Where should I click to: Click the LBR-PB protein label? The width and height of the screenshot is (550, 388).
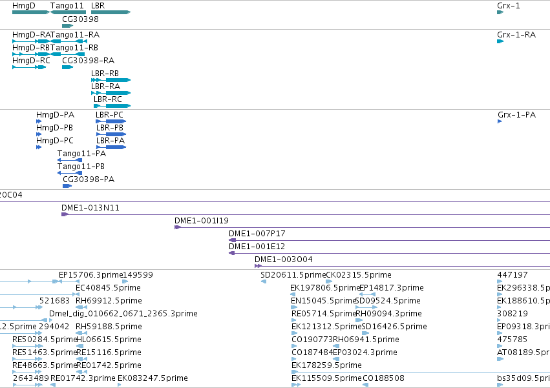click(110, 128)
